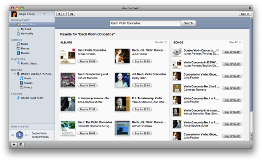Buy Violin Concerto in A major for $0.89
262x161 pixels.
coord(232,112)
